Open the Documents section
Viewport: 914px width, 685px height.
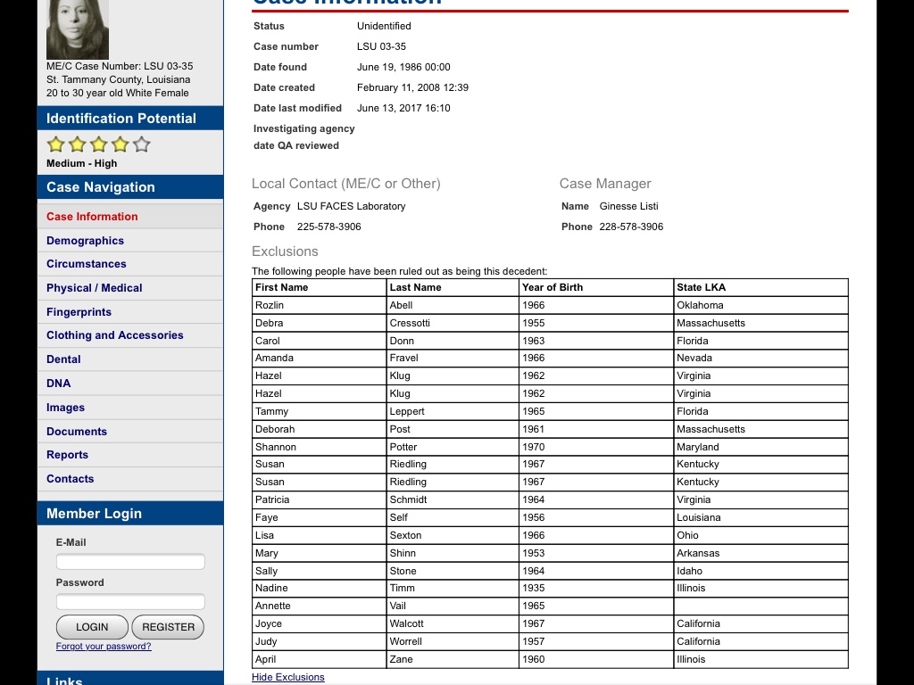(x=77, y=432)
